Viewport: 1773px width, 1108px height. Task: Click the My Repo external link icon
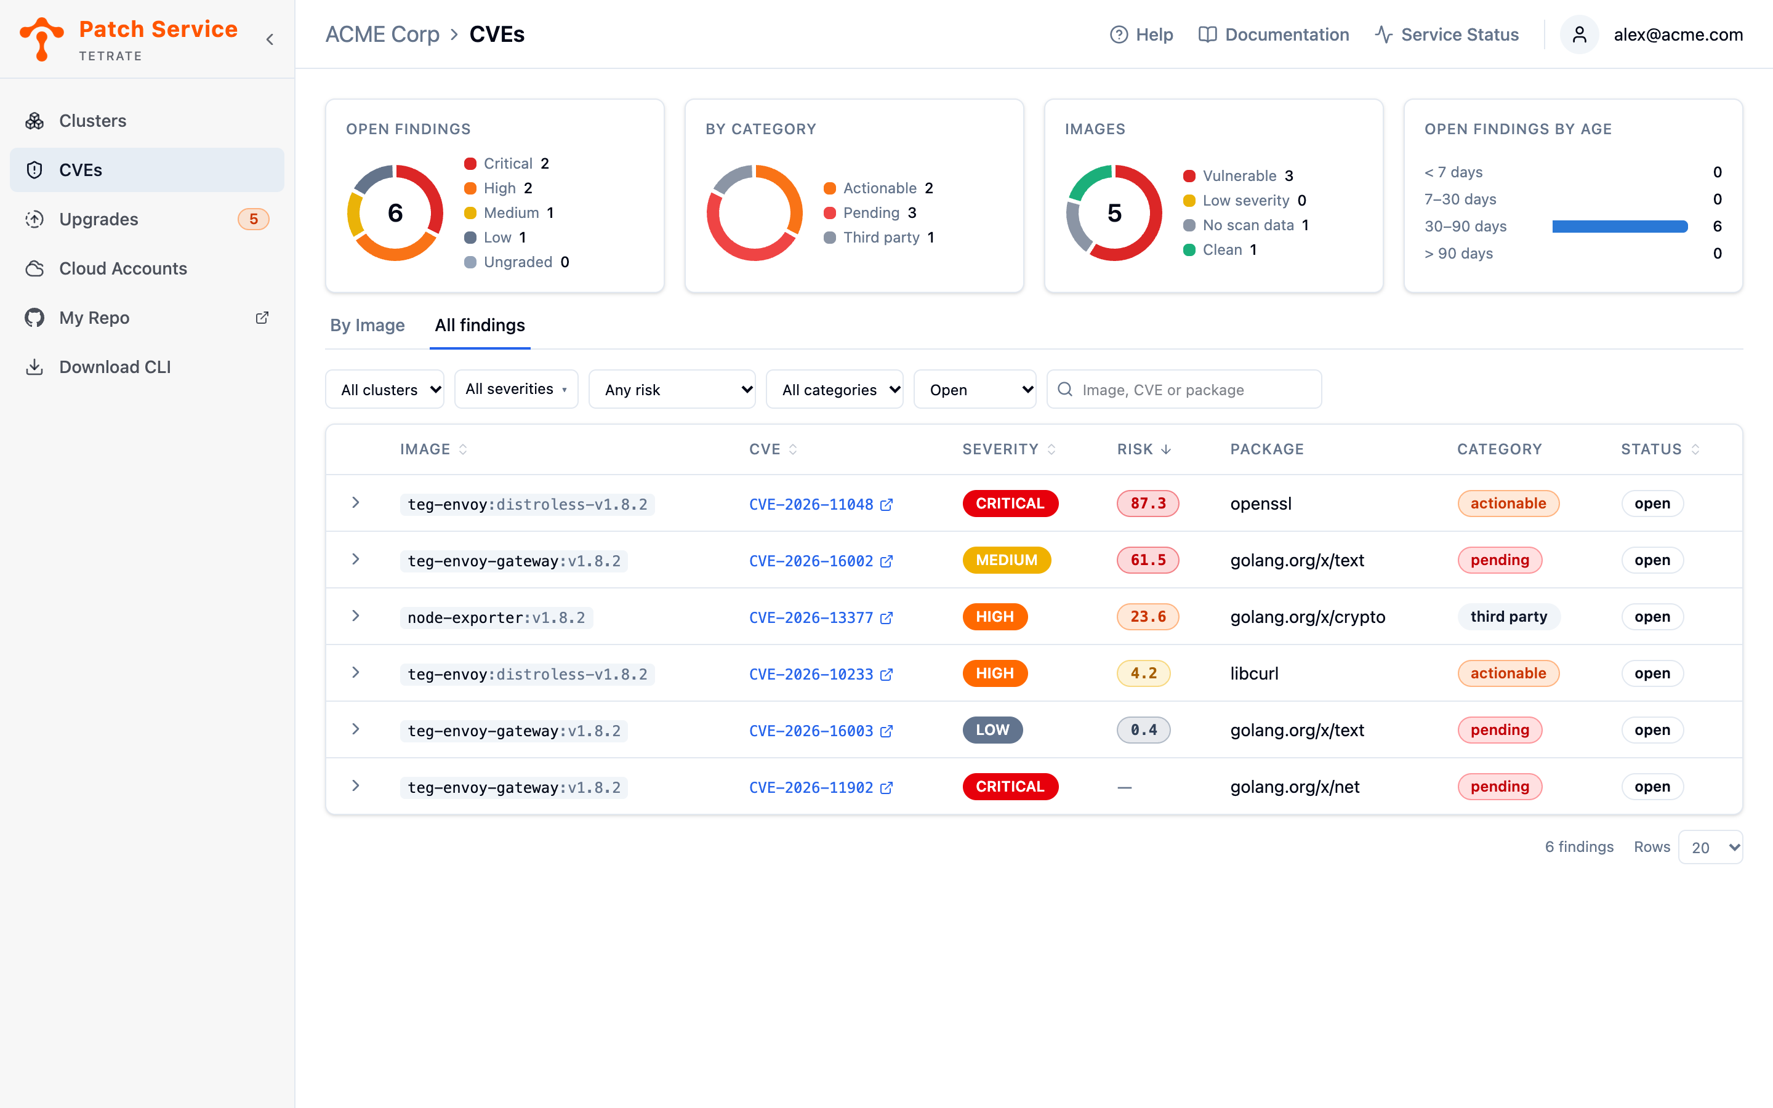click(262, 317)
